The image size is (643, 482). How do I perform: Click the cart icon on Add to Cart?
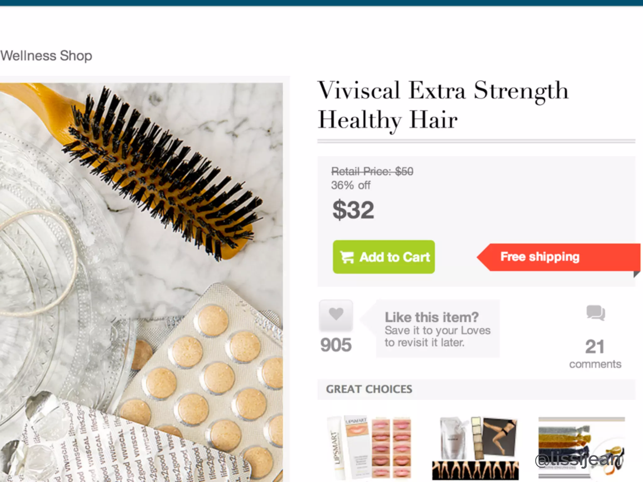347,257
